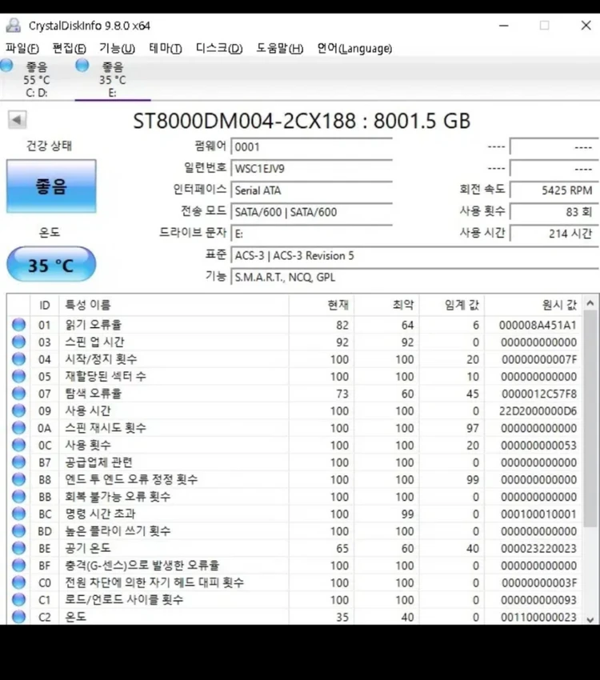Click the power on hours field 214 시간
This screenshot has height=680, width=600.
tap(554, 234)
